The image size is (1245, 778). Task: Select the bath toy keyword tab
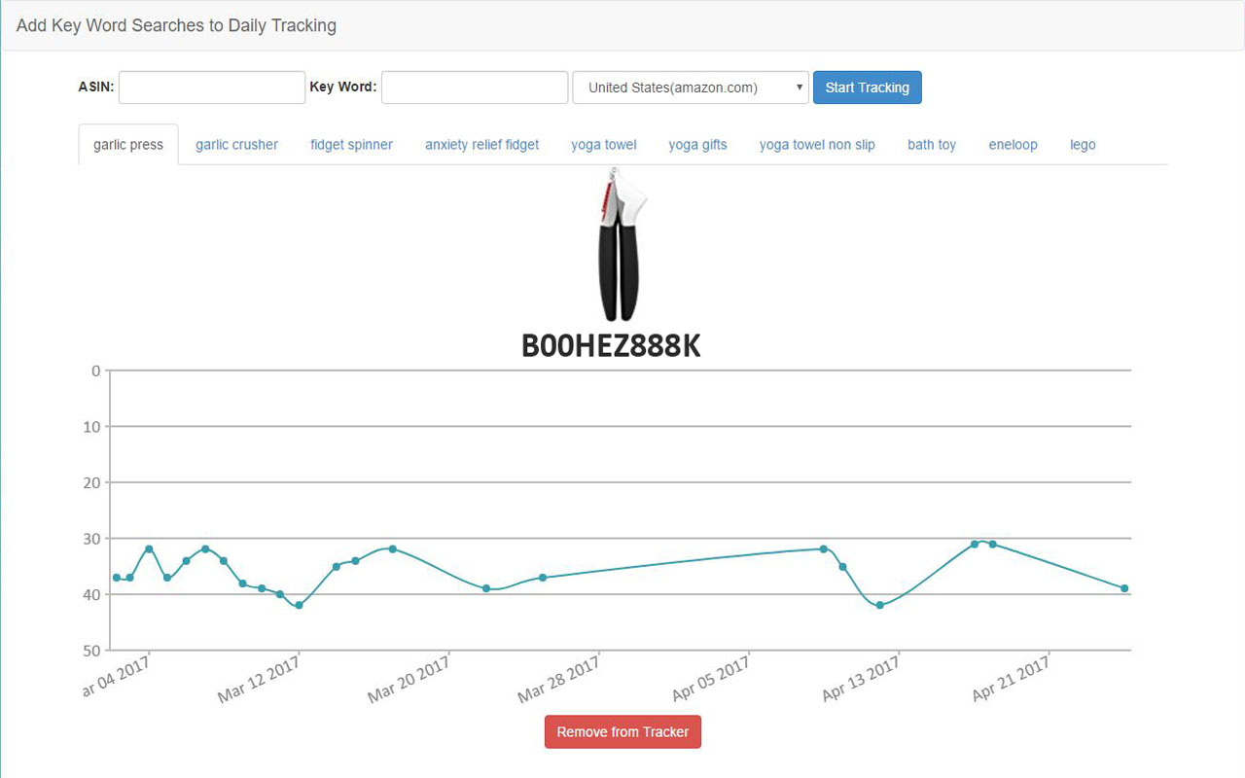tap(932, 144)
